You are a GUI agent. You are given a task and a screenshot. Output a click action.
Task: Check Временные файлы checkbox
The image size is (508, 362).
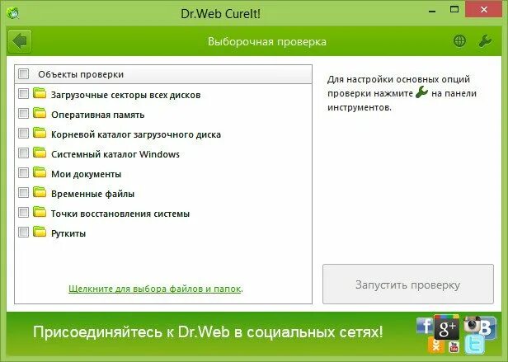(x=23, y=192)
